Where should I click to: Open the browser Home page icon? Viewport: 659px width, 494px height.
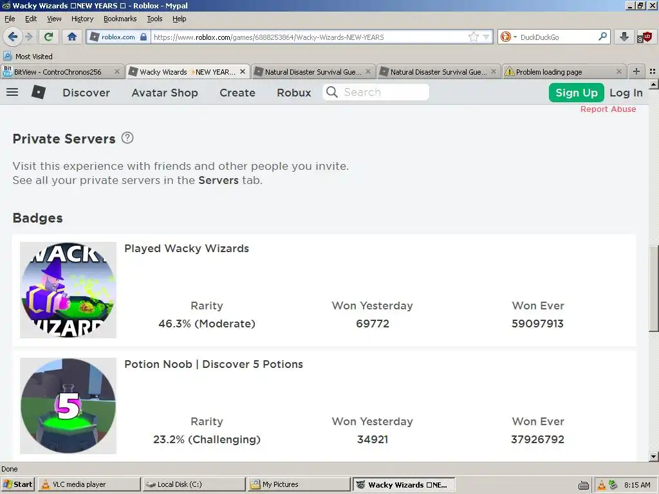coord(72,37)
